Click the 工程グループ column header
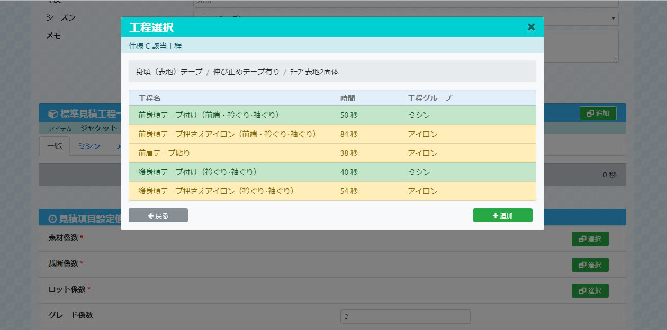Screen dimensions: 667x330 pyautogui.click(x=429, y=98)
